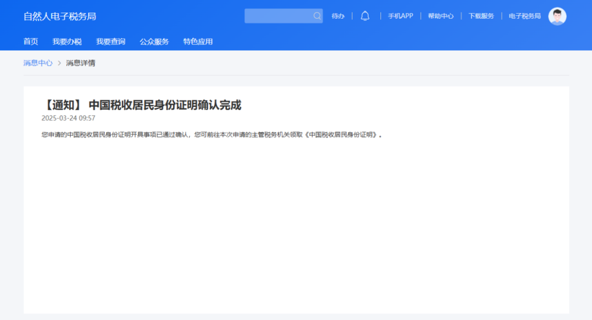This screenshot has width=592, height=320.
Task: Open the 我要查询 menu
Action: 111,42
